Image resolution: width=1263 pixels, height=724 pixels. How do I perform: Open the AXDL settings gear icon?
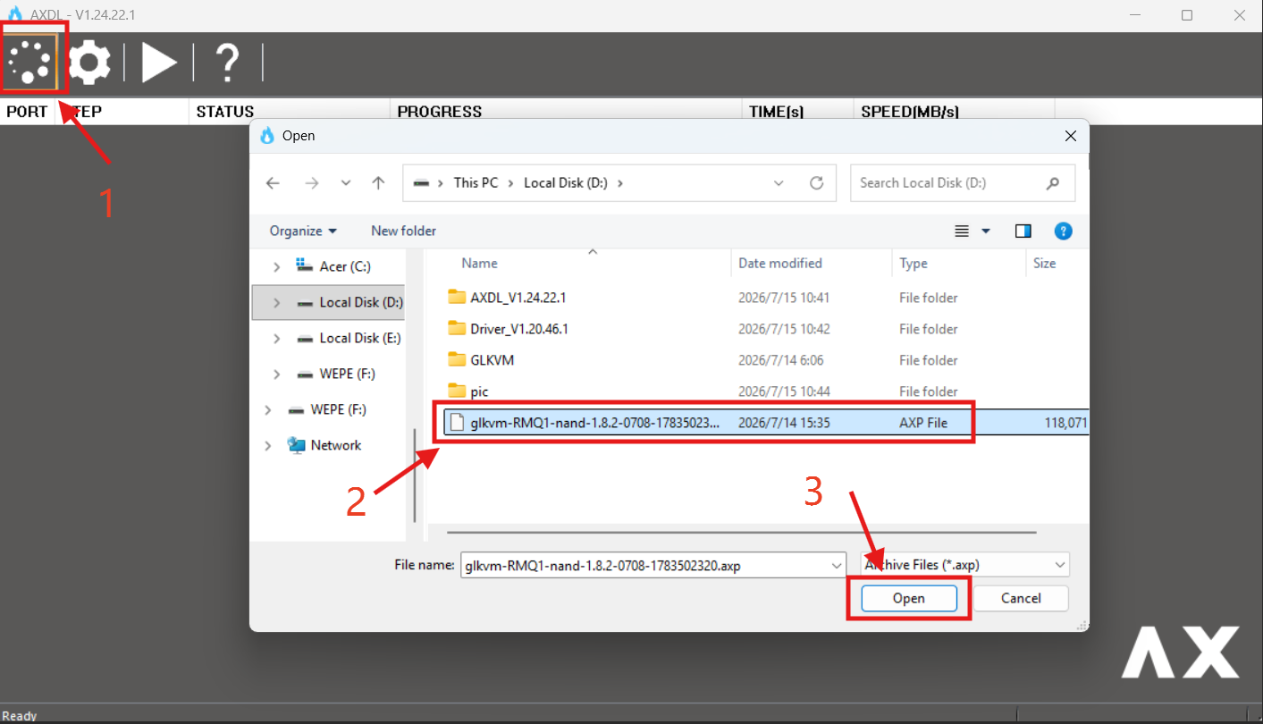click(89, 62)
